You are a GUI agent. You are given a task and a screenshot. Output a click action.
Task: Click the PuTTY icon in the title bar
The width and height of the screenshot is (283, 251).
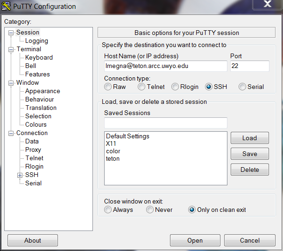coord(6,6)
